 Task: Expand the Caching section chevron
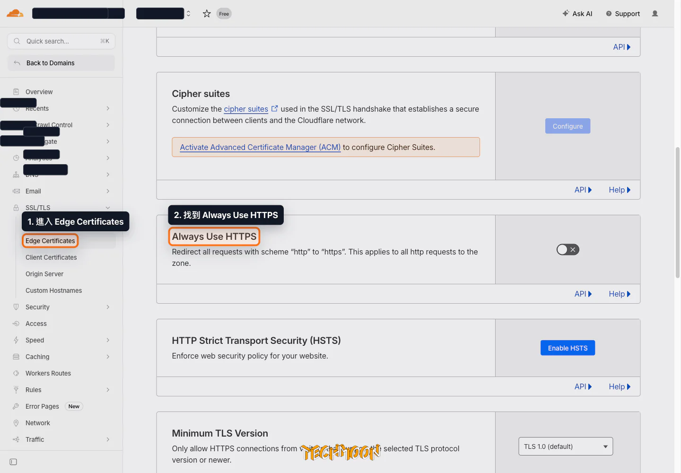pos(108,357)
